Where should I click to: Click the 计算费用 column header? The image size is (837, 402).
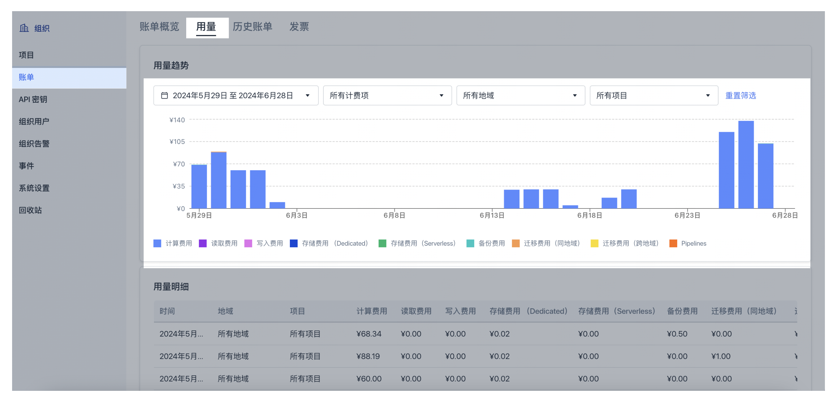[372, 311]
